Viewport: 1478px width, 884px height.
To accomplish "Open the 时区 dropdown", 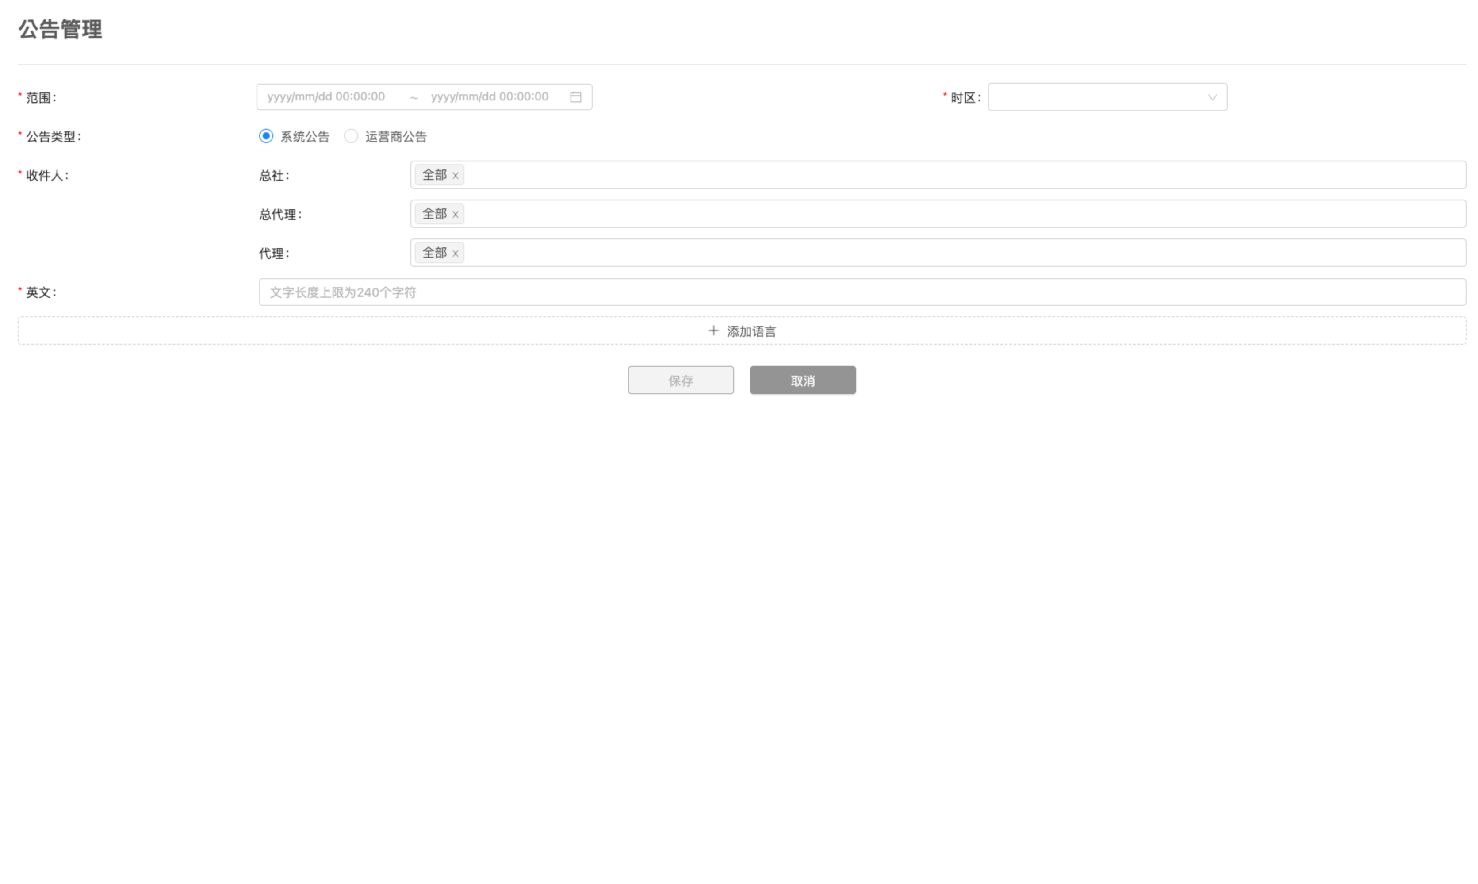I will pyautogui.click(x=1106, y=96).
